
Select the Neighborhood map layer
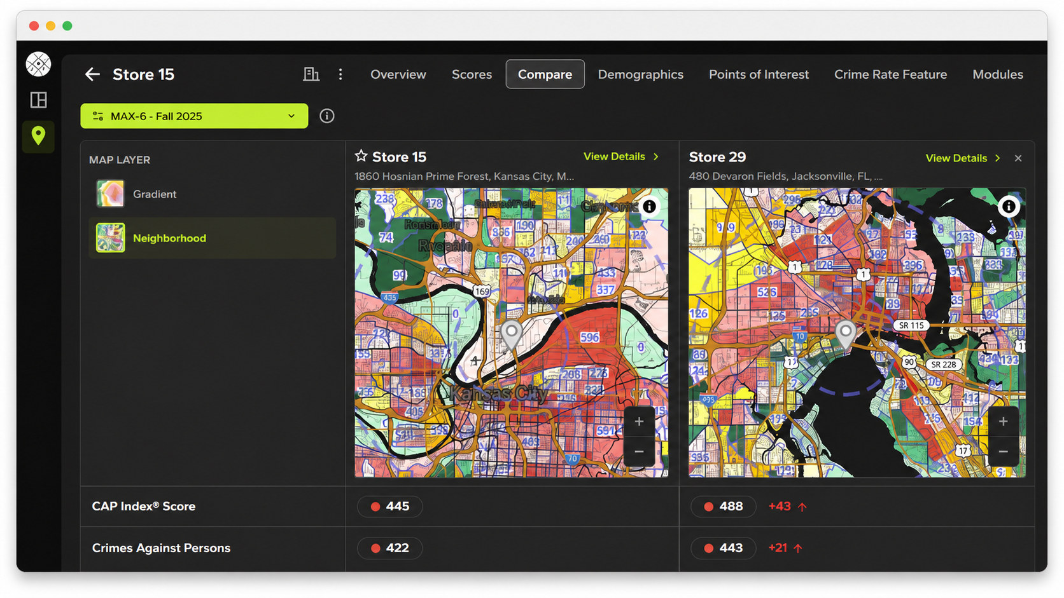(x=212, y=238)
